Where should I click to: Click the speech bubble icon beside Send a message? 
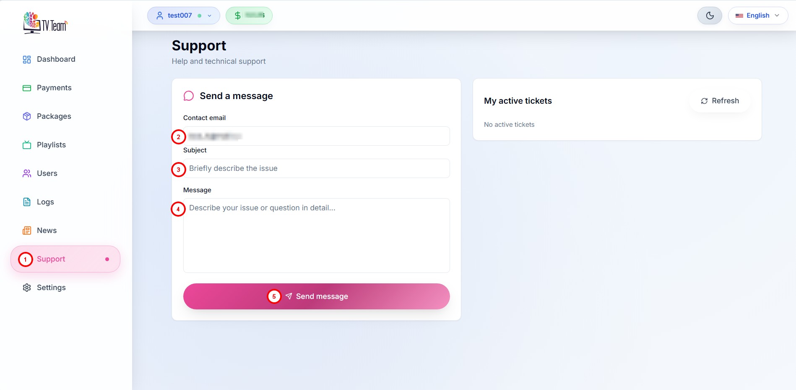[x=189, y=96]
